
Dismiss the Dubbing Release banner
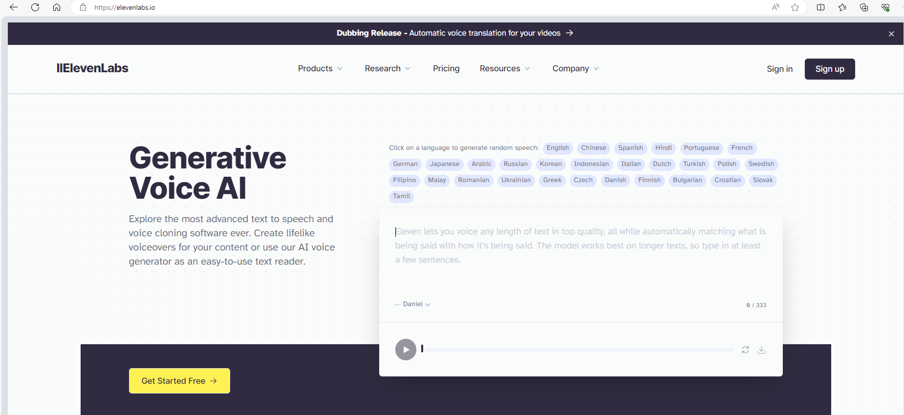pyautogui.click(x=891, y=34)
